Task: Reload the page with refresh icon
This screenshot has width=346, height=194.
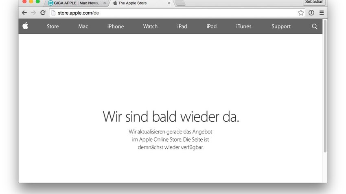Action: [43, 13]
